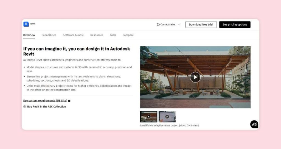
Task: Expand the Contact sales chevron dropdown
Action: [179, 25]
